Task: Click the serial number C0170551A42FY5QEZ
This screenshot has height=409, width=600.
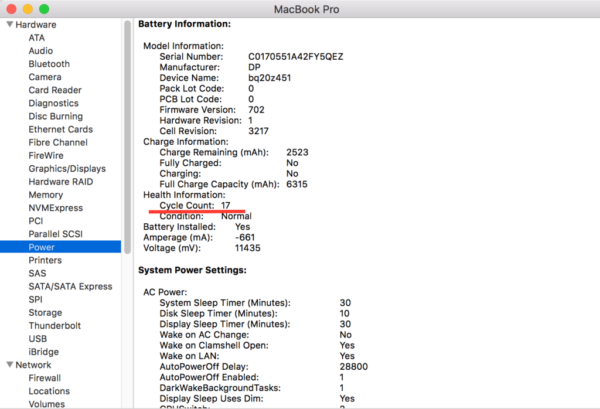Action: pyautogui.click(x=295, y=57)
